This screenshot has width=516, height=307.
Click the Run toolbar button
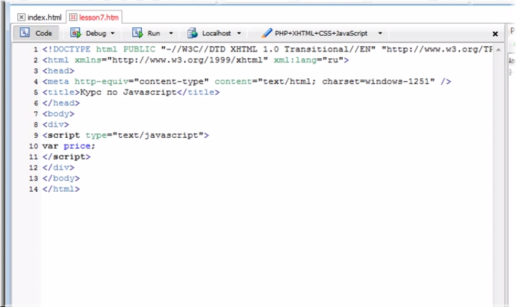click(x=153, y=33)
